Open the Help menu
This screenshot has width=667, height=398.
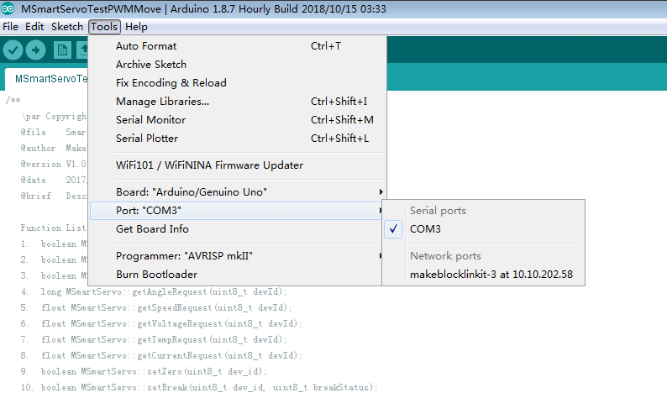(136, 27)
